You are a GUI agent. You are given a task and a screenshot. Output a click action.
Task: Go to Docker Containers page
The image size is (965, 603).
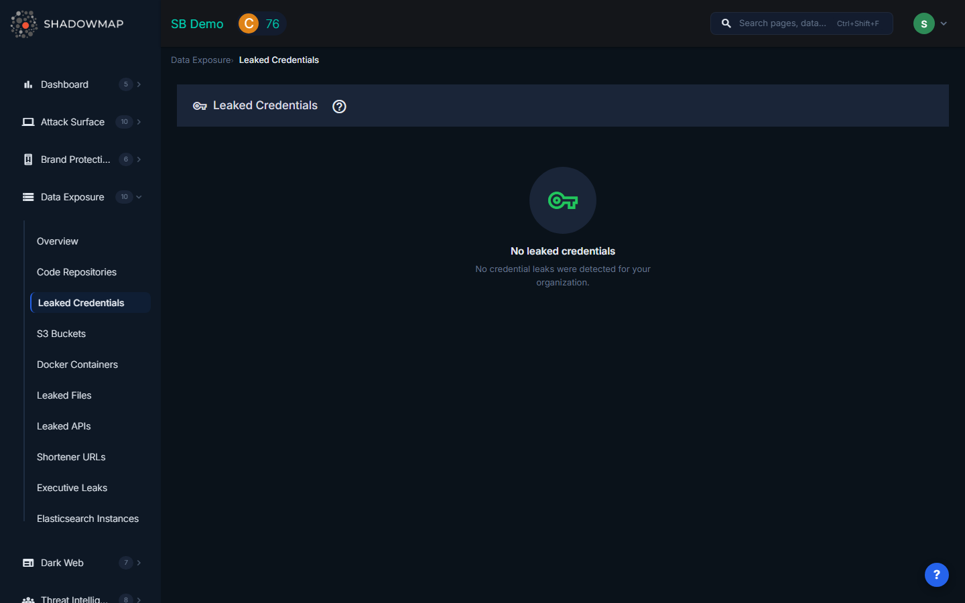(77, 364)
